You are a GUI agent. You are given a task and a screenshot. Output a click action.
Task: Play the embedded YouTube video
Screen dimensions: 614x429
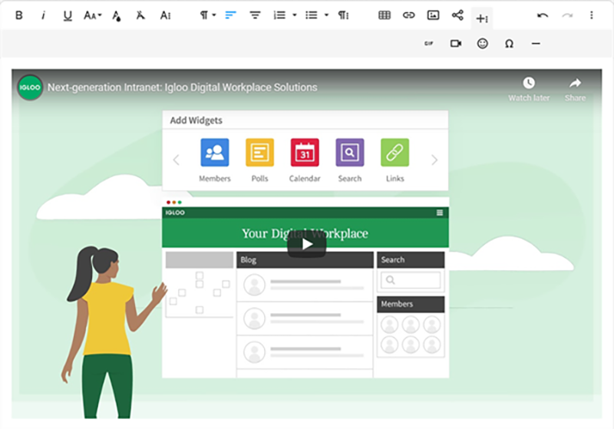point(306,245)
